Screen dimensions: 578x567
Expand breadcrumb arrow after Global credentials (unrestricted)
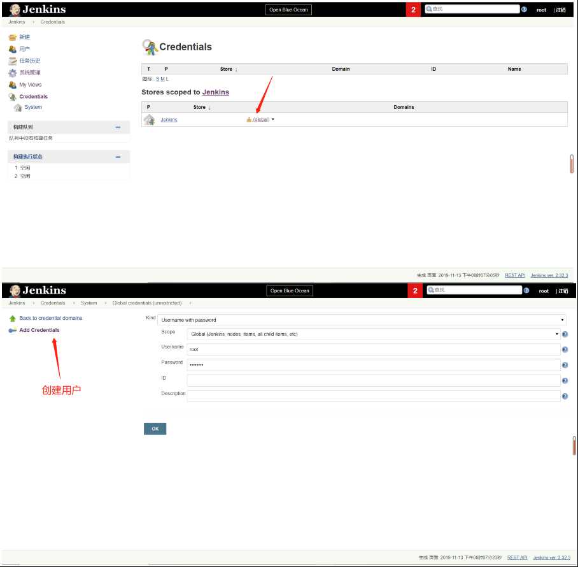coord(190,303)
